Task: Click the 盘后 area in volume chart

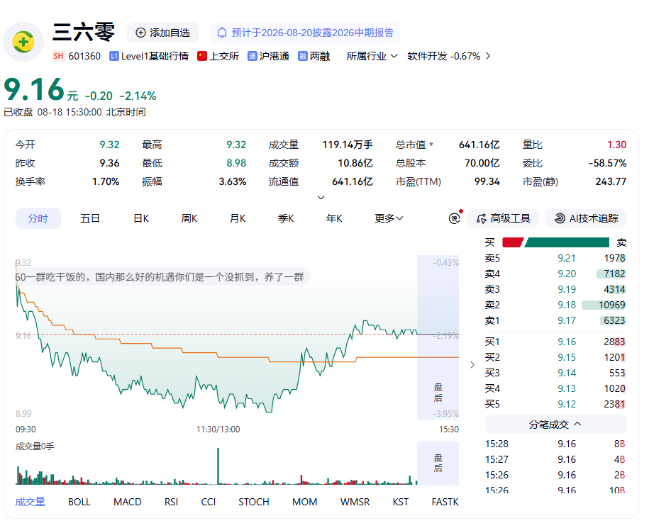Action: 438,463
